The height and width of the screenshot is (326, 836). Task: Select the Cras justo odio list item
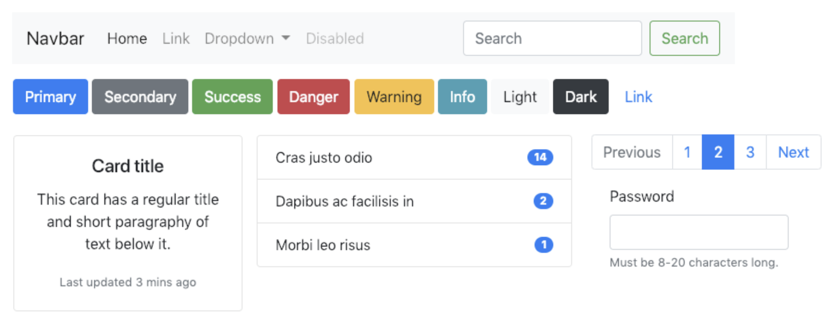tap(414, 157)
